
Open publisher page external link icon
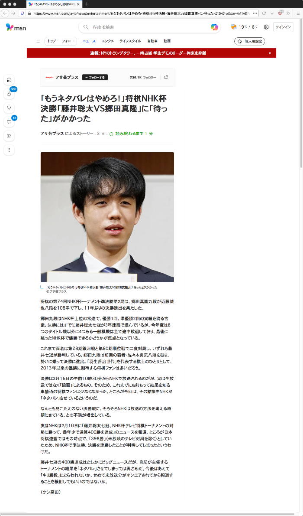pyautogui.click(x=166, y=77)
